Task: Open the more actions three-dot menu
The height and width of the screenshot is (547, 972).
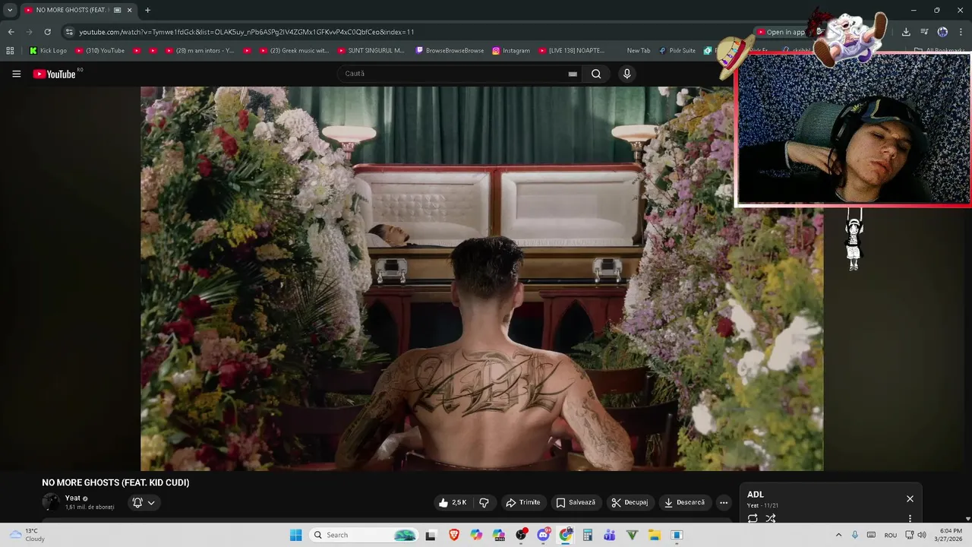Action: pyautogui.click(x=724, y=502)
